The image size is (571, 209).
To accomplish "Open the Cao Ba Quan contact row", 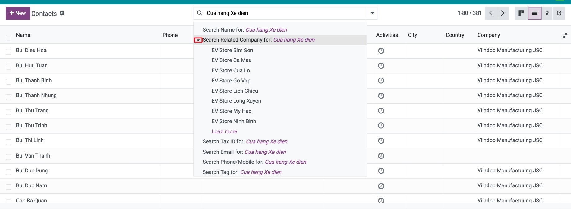I will click(285, 199).
